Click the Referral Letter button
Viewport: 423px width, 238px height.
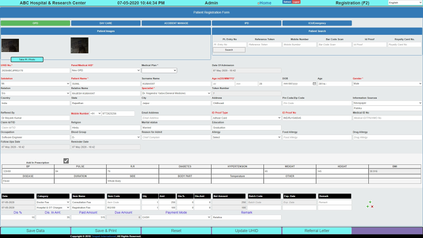[317, 231]
